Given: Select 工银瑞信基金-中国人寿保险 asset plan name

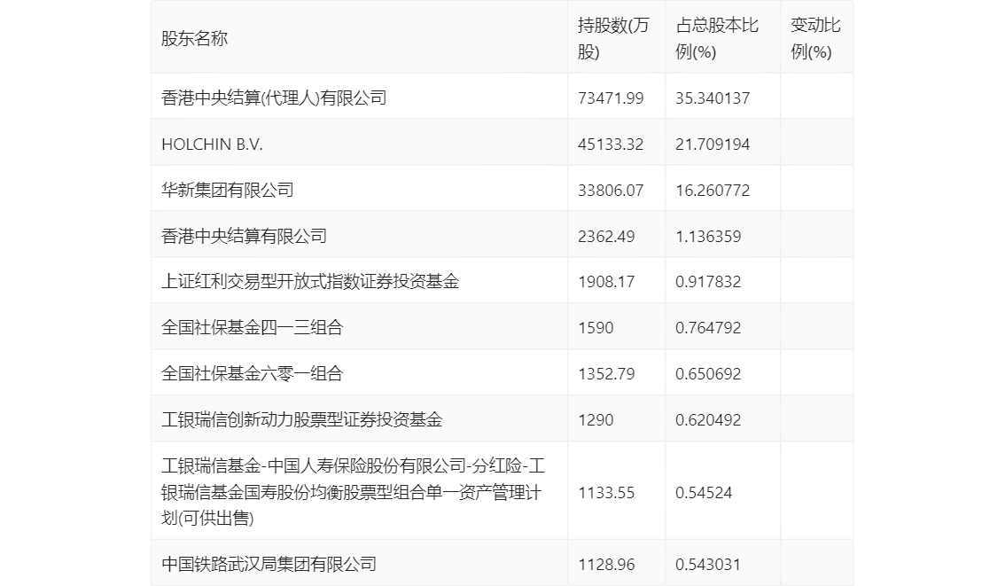Looking at the screenshot, I should coord(353,492).
